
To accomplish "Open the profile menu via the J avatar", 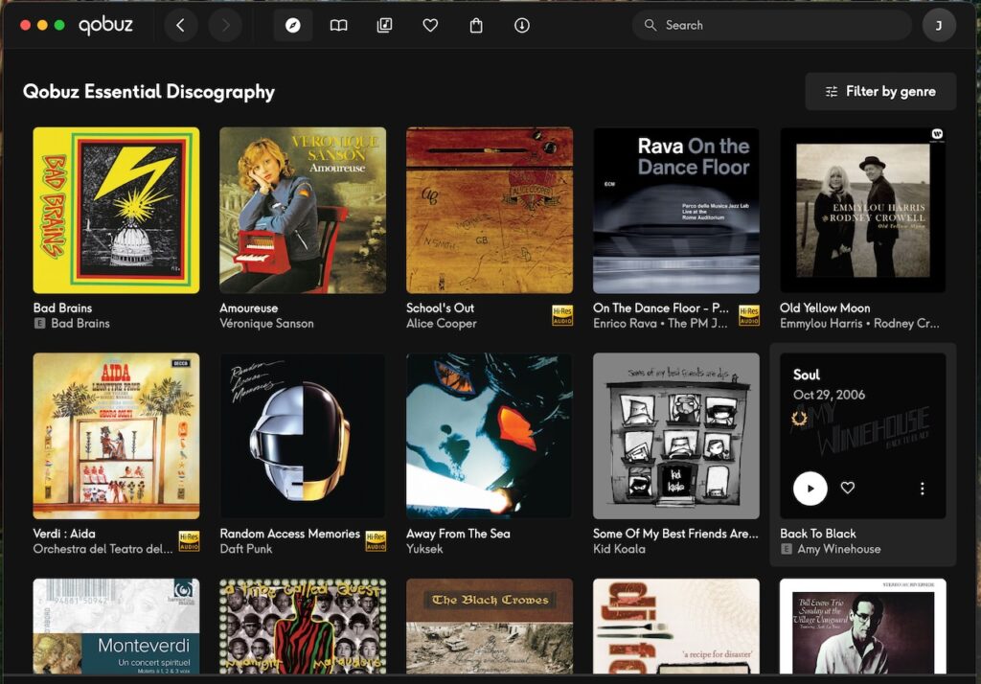I will [x=939, y=25].
